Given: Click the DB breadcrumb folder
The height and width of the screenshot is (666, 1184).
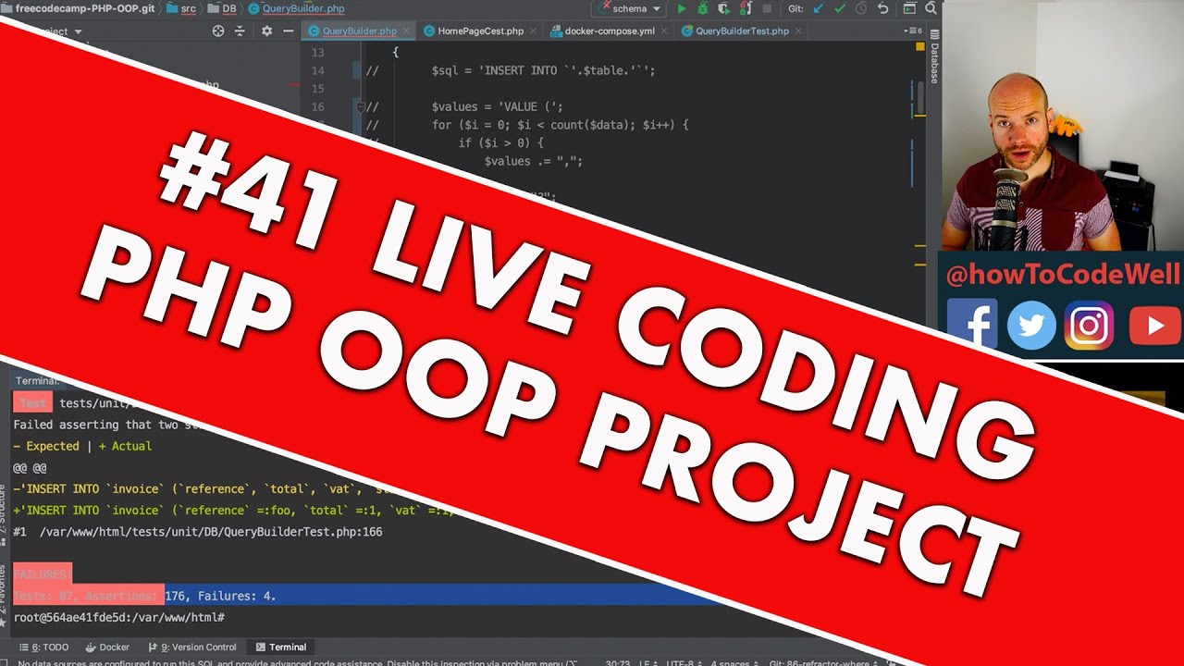Looking at the screenshot, I should point(222,8).
